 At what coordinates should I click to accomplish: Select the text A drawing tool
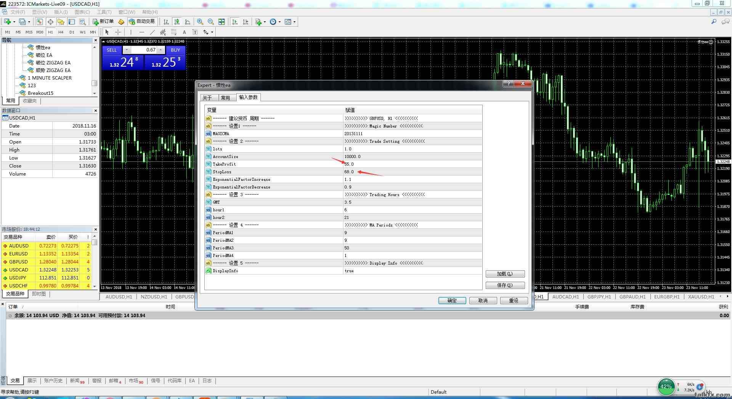(x=185, y=32)
